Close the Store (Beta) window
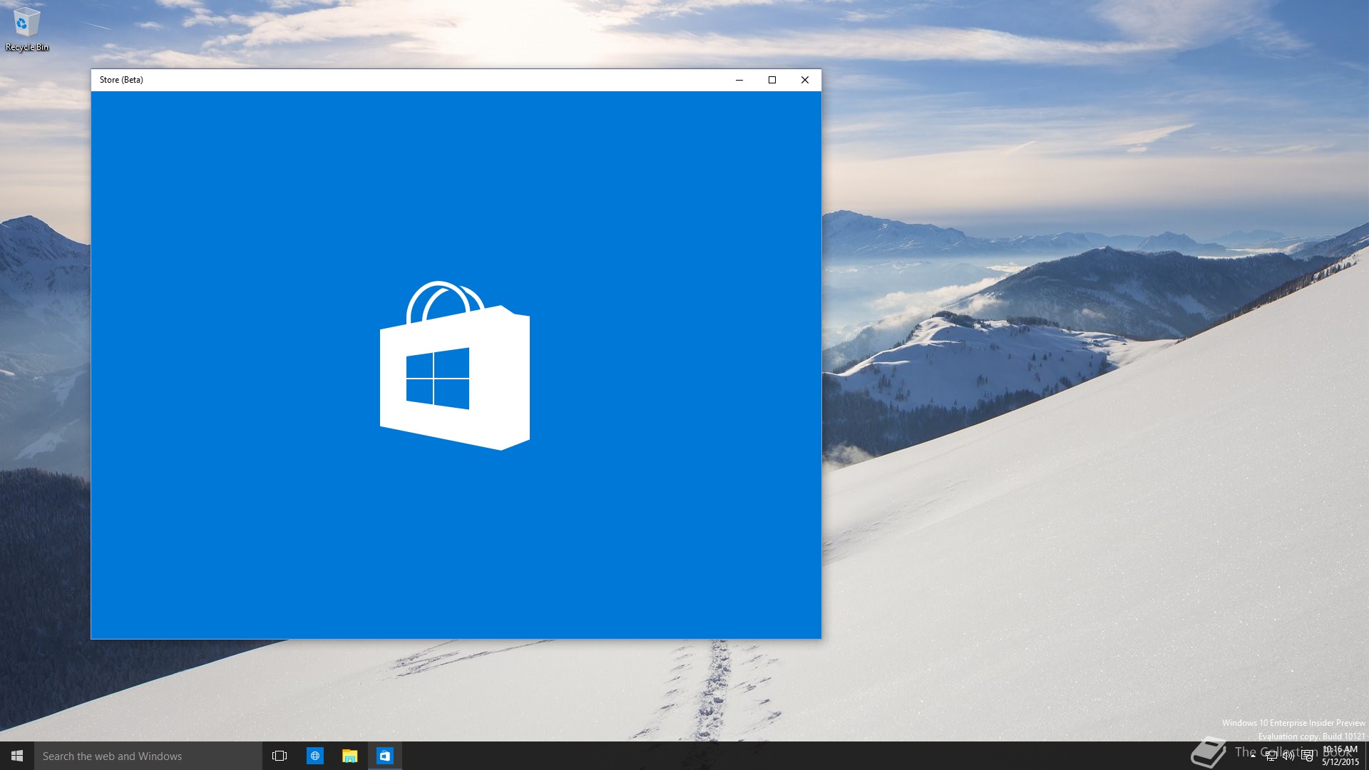1369x770 pixels. 805,80
